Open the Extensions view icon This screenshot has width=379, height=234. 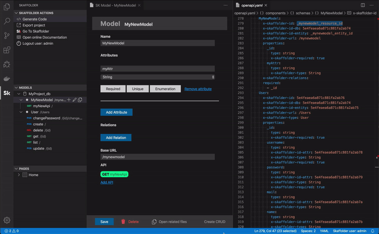(7, 50)
